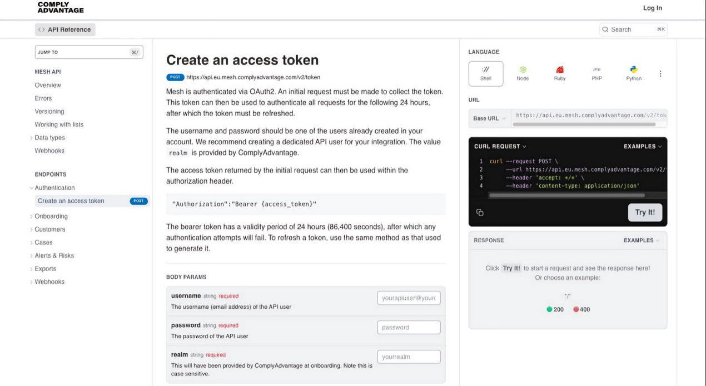Switch code samples to Node
The image size is (706, 386).
[x=523, y=73]
